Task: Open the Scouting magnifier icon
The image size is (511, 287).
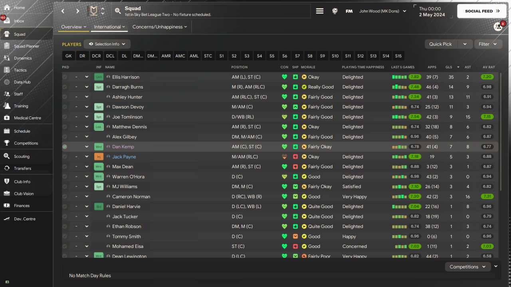Action: 7,156
